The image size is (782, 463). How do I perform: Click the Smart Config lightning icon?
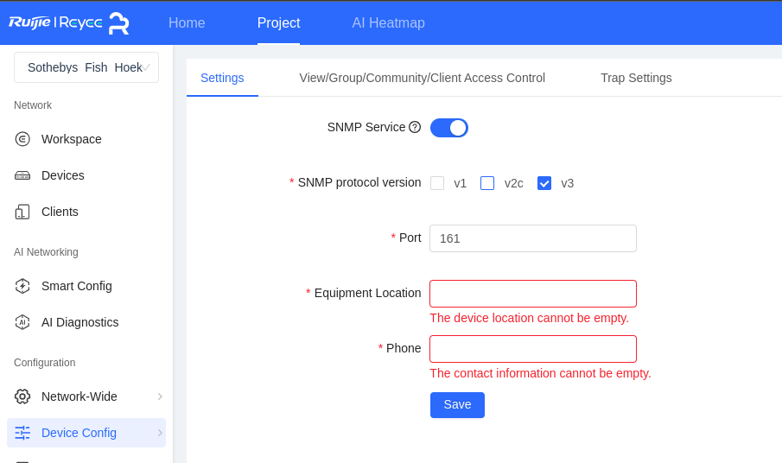[22, 286]
